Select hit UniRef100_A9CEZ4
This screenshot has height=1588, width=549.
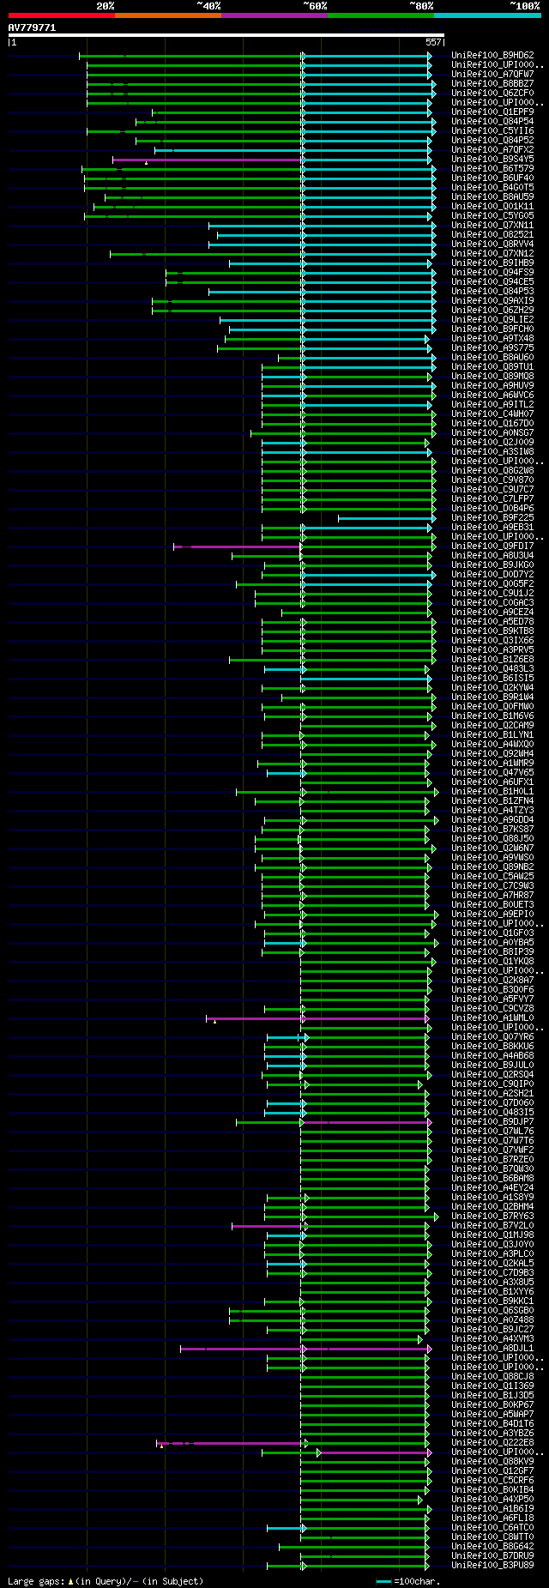coord(492,613)
